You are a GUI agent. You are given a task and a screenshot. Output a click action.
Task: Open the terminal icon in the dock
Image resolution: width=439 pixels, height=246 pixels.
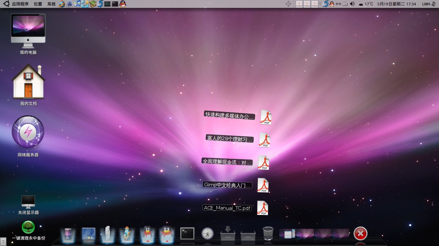click(x=187, y=234)
